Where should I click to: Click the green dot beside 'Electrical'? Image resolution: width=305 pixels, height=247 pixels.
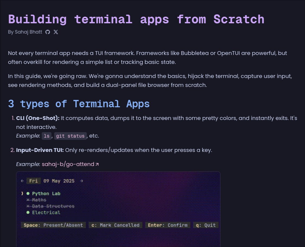point(28,213)
